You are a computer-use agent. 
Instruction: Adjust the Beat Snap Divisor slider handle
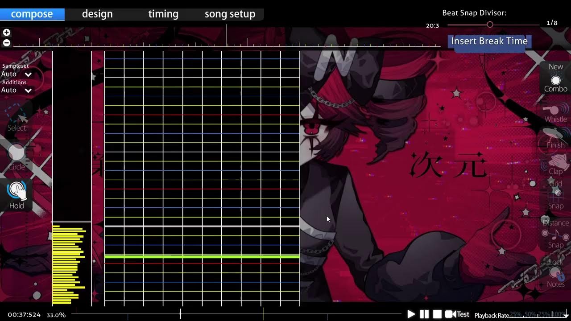[x=490, y=25]
